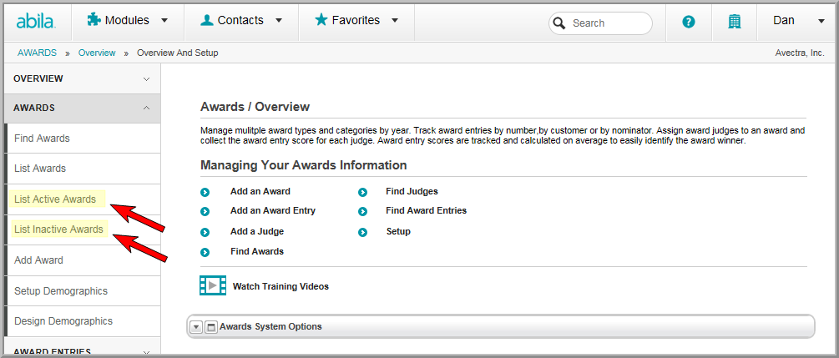839x358 pixels.
Task: Open the Dan user menu
Action: 798,21
